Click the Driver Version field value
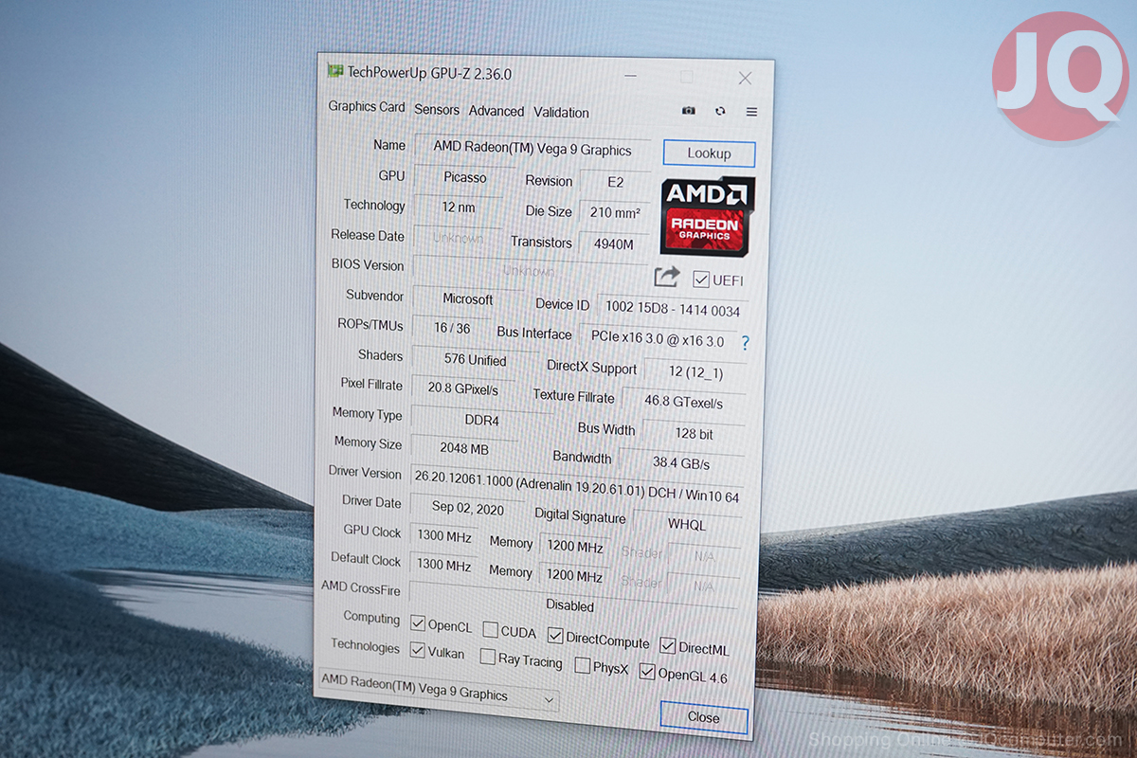1137x758 pixels. click(x=577, y=487)
